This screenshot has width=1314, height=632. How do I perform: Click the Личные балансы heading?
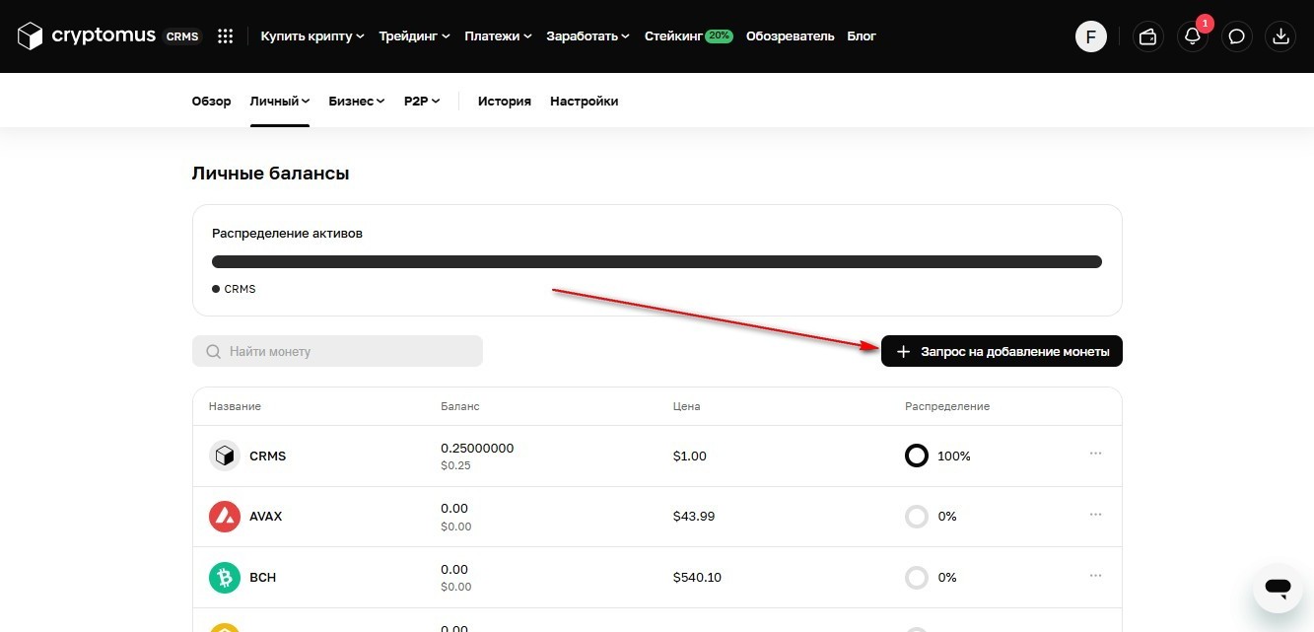click(271, 174)
